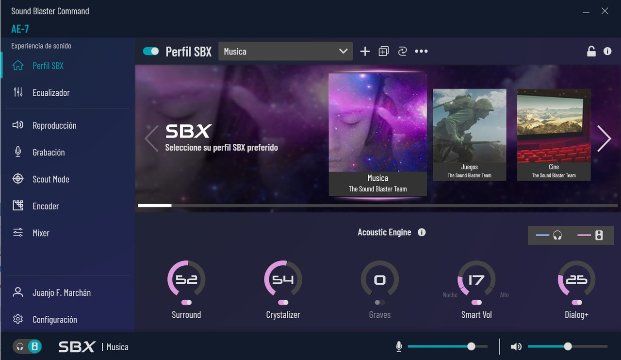621x360 pixels.
Task: Click the padlock icon in the header
Action: (591, 51)
